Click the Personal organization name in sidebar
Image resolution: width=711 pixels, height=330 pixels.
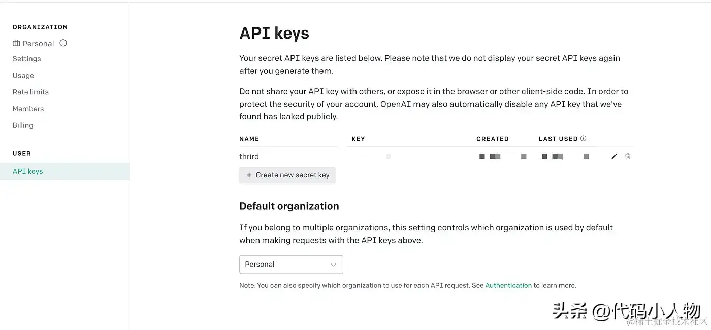(38, 44)
